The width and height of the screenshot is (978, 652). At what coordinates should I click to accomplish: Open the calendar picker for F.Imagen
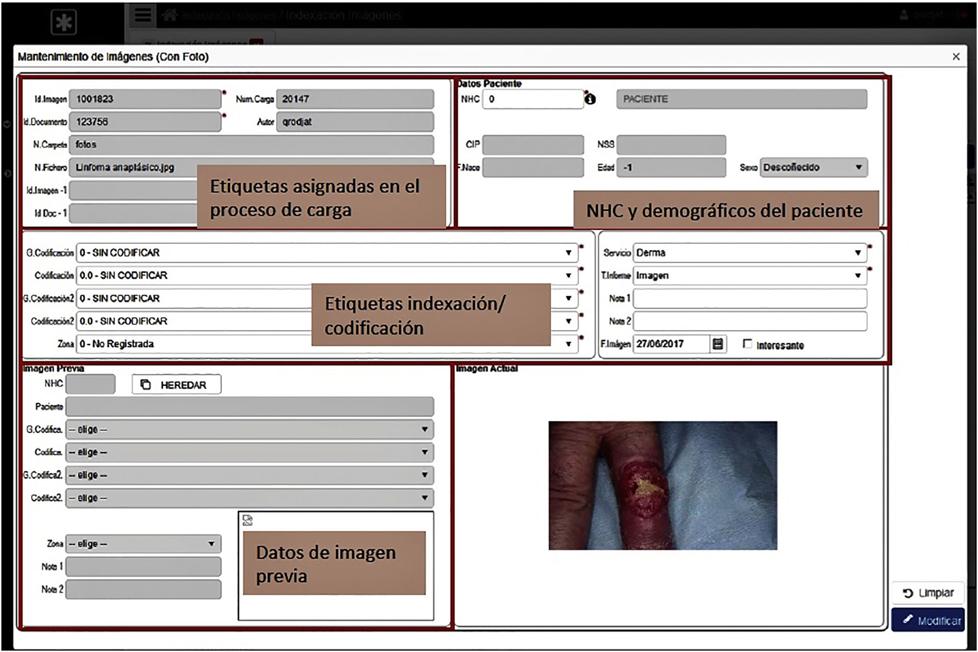[x=717, y=344]
